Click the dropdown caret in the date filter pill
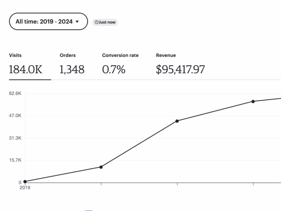This screenshot has height=211, width=281. (x=77, y=22)
